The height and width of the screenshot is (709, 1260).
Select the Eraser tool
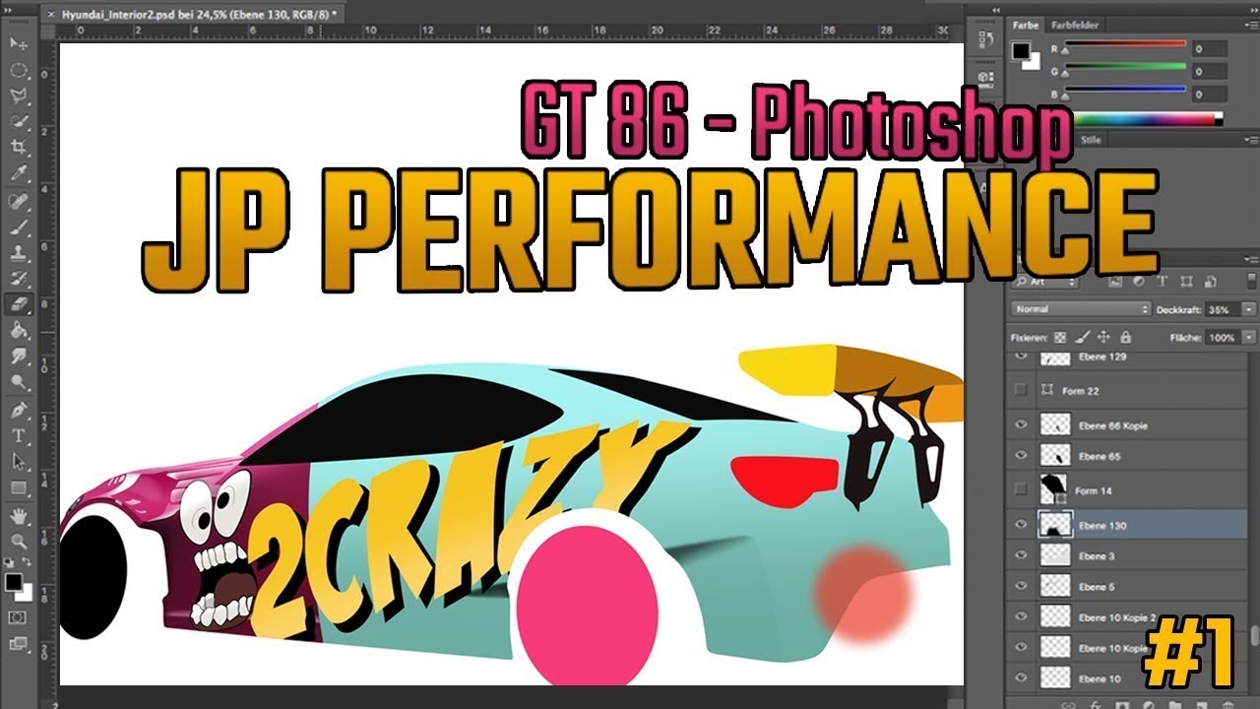tap(19, 305)
